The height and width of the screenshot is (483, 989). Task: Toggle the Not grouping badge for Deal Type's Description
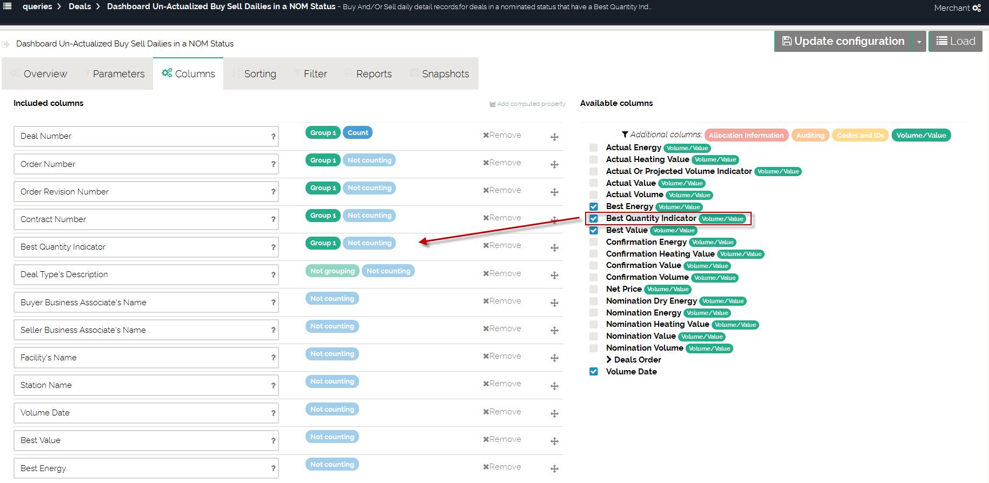(x=332, y=271)
